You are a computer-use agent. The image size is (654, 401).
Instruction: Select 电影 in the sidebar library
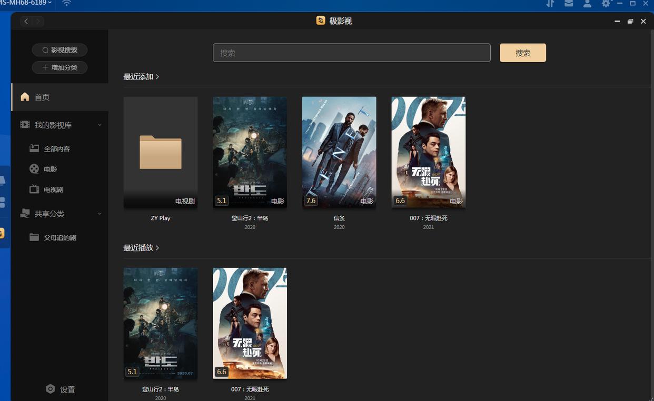(x=51, y=169)
